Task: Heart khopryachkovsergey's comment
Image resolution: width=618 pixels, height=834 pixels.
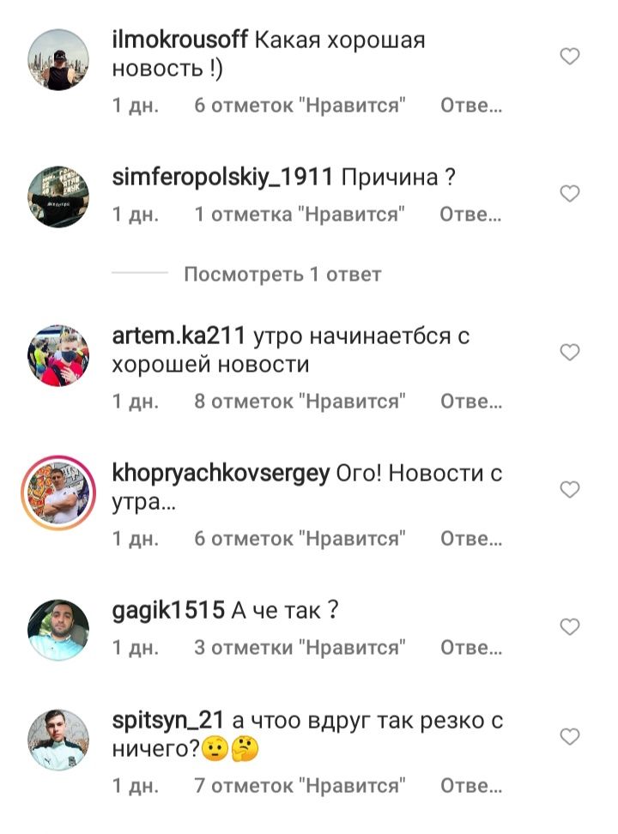Action: click(x=570, y=489)
